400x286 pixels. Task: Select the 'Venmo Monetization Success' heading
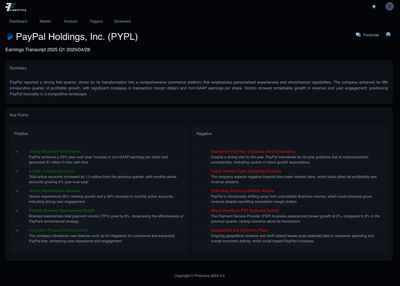click(55, 191)
